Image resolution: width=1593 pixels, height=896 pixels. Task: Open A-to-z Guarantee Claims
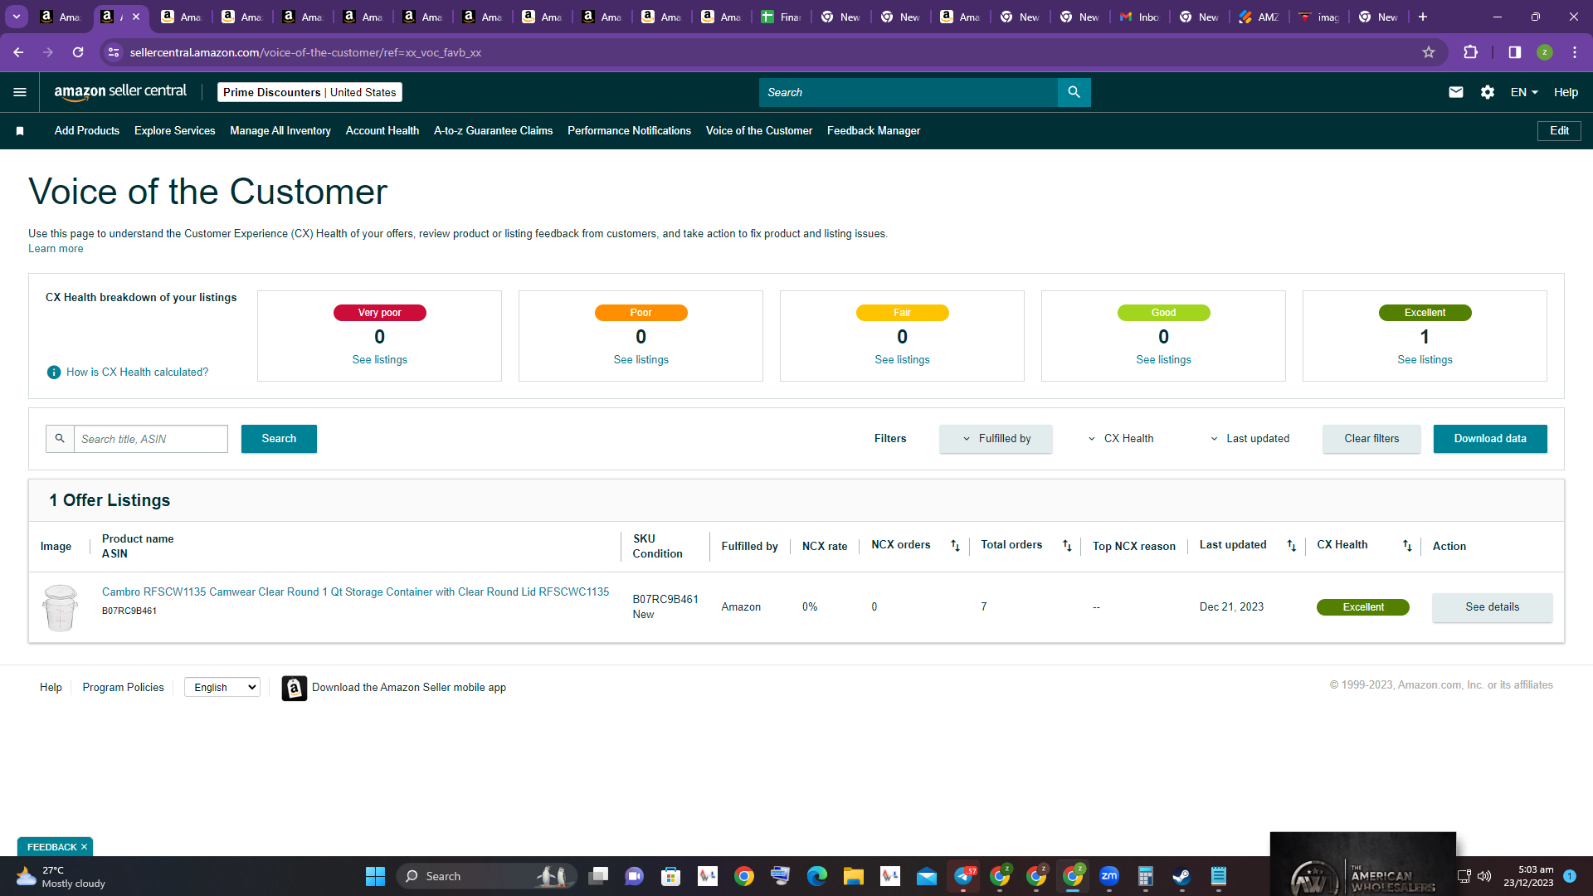click(493, 131)
